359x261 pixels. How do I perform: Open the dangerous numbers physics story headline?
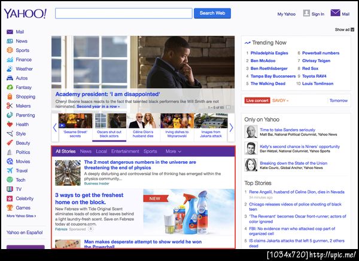coord(140,165)
